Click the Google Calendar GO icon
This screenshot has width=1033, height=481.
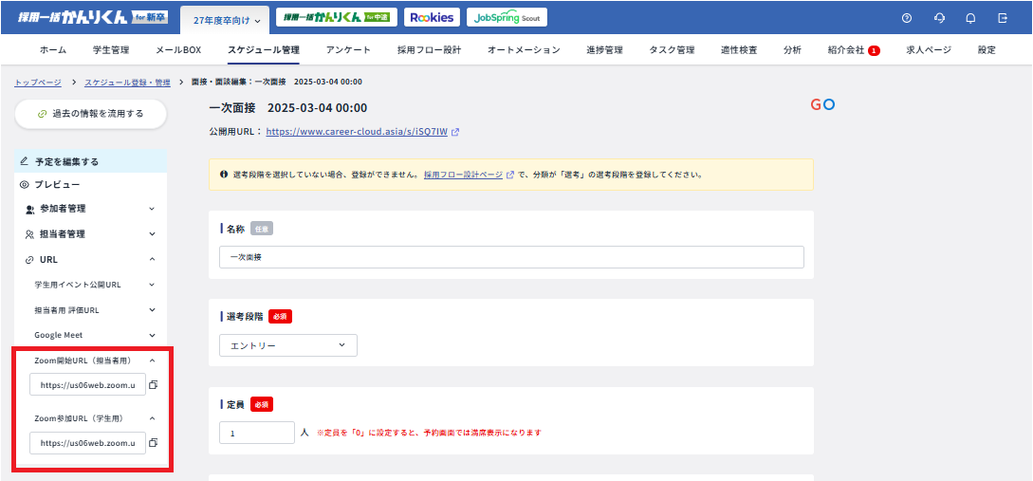pyautogui.click(x=822, y=104)
